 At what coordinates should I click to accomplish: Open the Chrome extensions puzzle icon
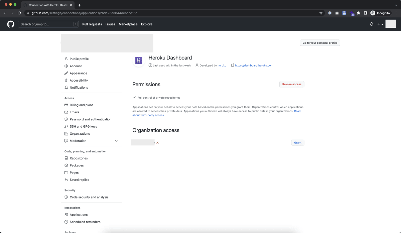(359, 13)
